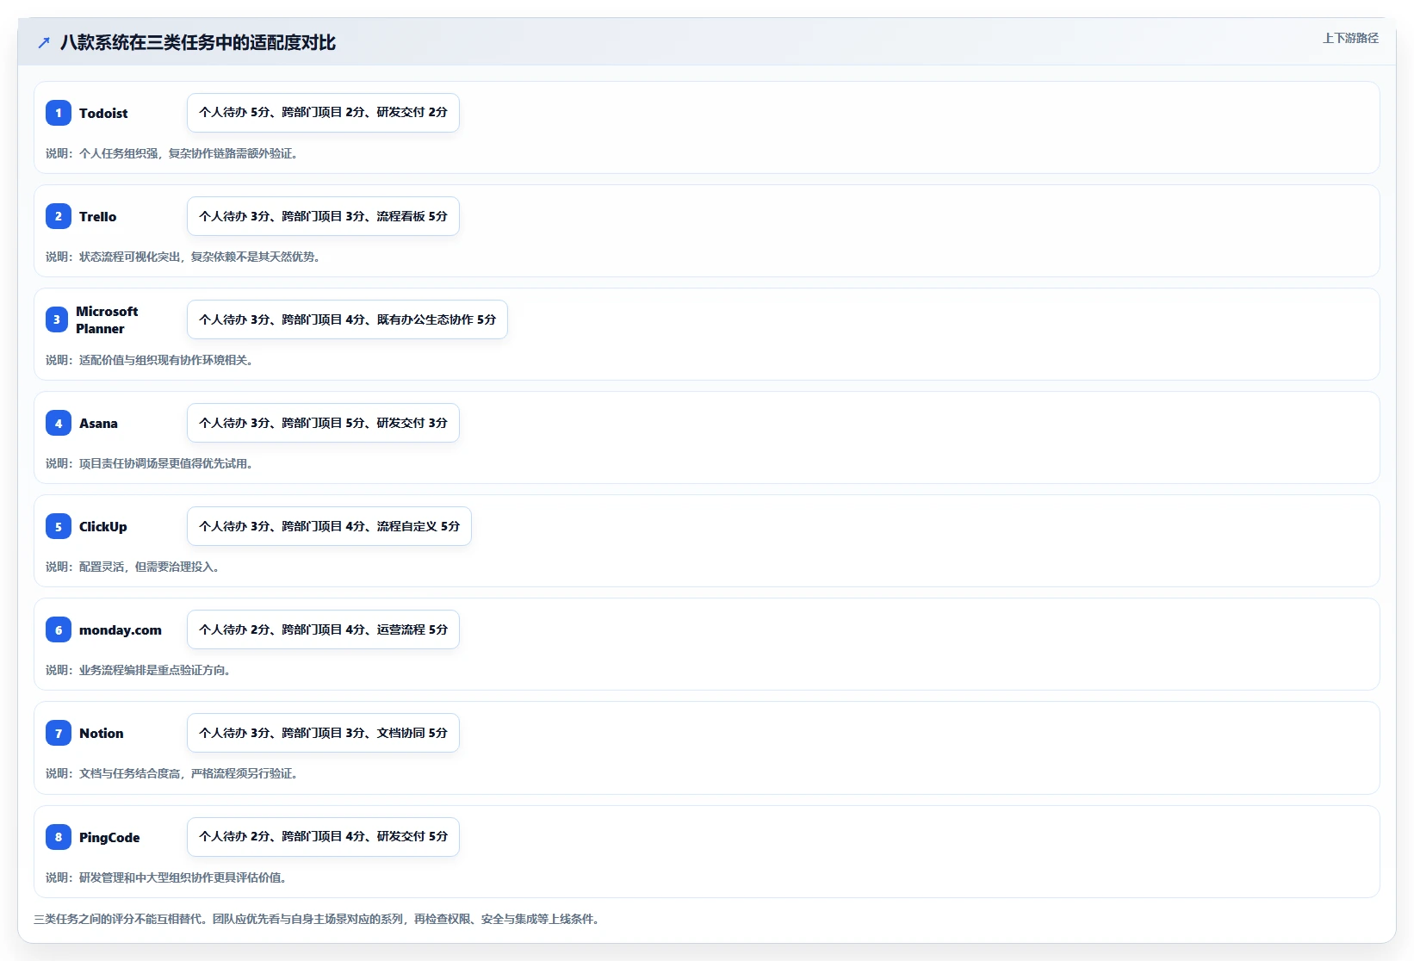Viewport: 1414px width, 961px height.
Task: Click number badge 8 for PingCode
Action: pyautogui.click(x=59, y=837)
